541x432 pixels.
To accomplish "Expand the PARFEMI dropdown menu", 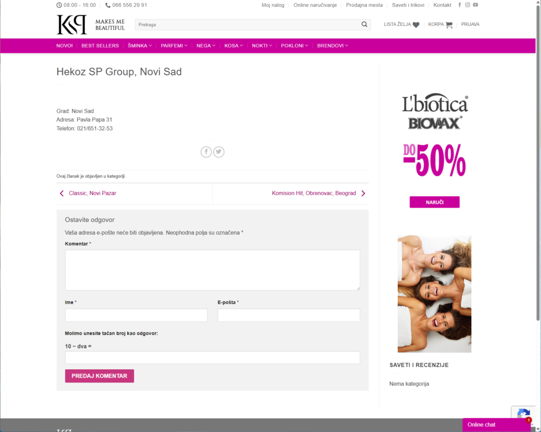I will pyautogui.click(x=174, y=45).
